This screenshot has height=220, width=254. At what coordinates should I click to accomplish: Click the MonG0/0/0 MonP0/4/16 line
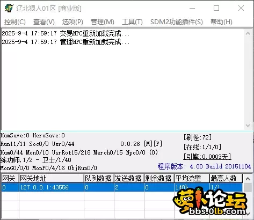[48, 168]
